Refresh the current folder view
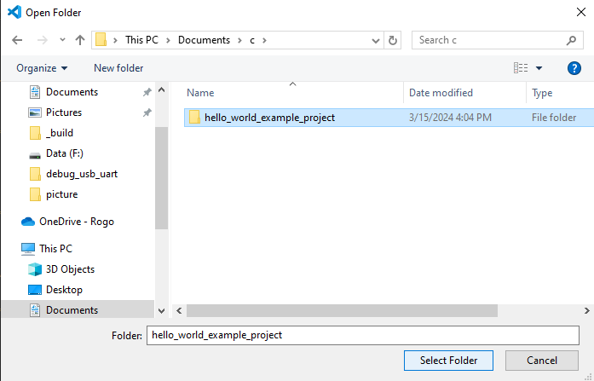 point(393,40)
